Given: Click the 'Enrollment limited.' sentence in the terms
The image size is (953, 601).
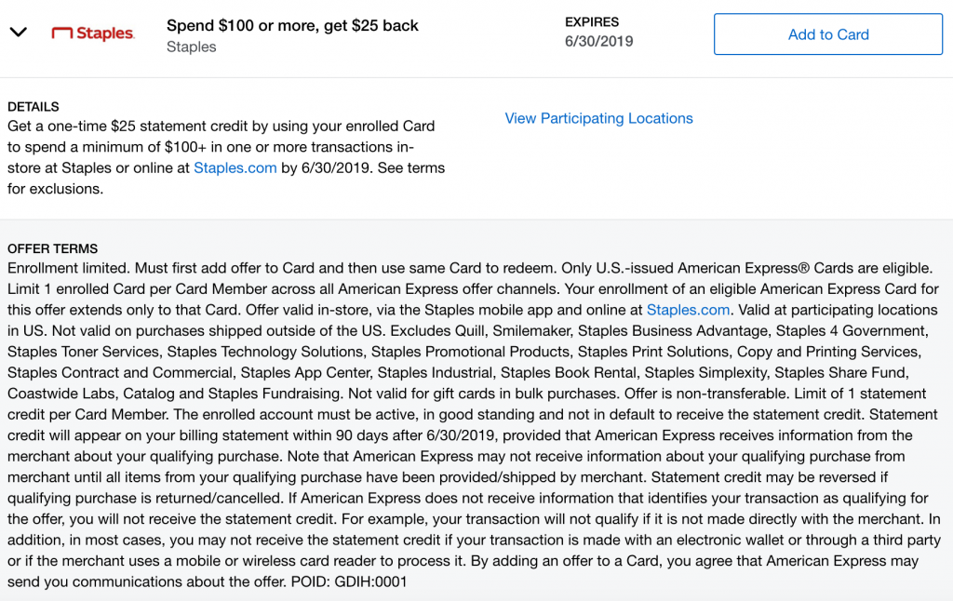Looking at the screenshot, I should pyautogui.click(x=69, y=268).
